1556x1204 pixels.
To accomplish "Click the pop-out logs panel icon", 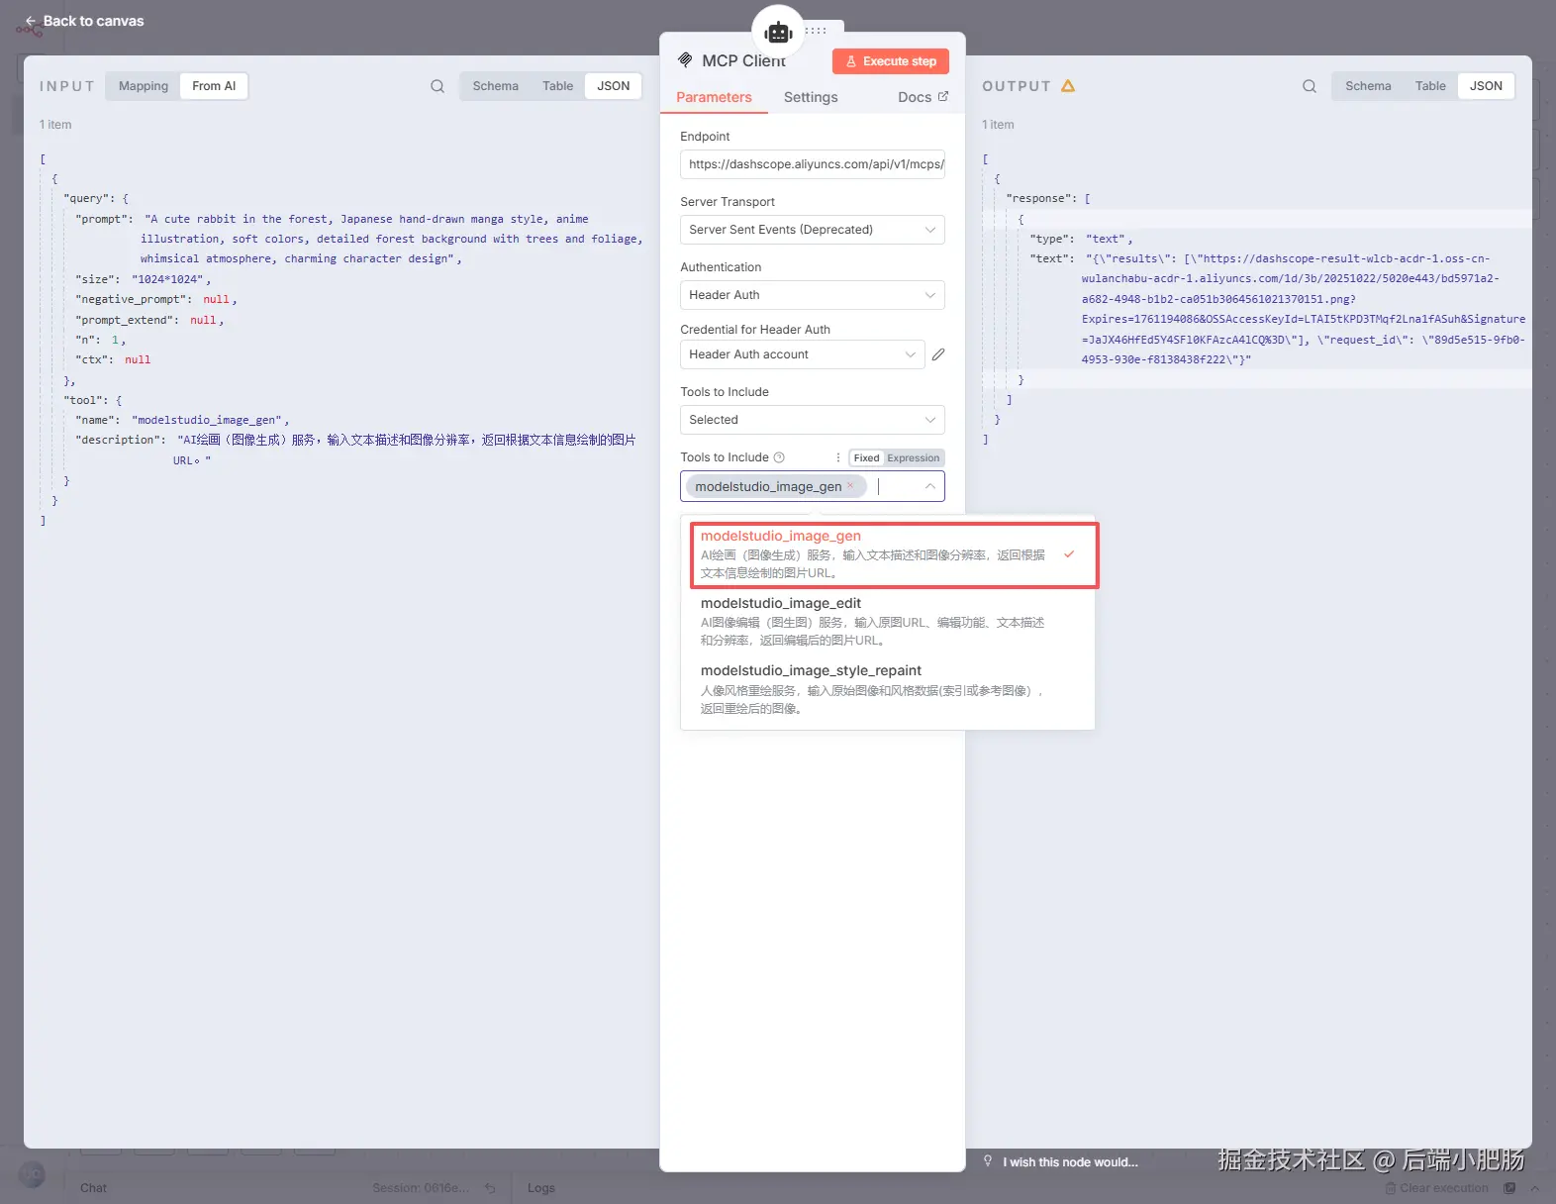I will [x=1509, y=1187].
